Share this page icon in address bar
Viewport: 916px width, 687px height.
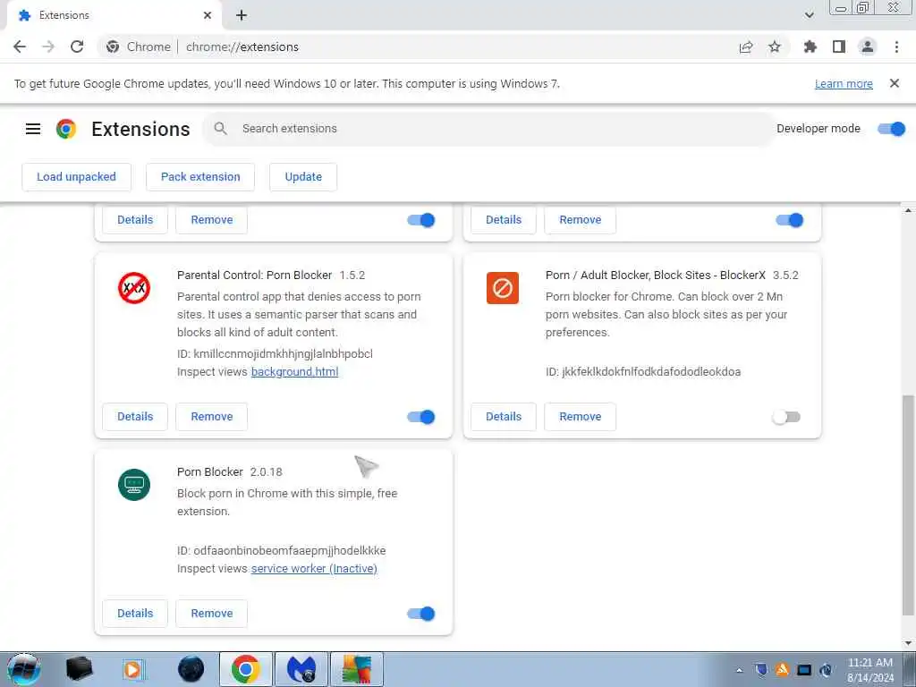746,47
